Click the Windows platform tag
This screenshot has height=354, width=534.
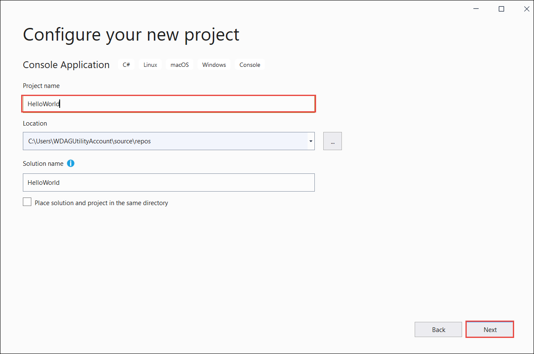click(x=214, y=64)
